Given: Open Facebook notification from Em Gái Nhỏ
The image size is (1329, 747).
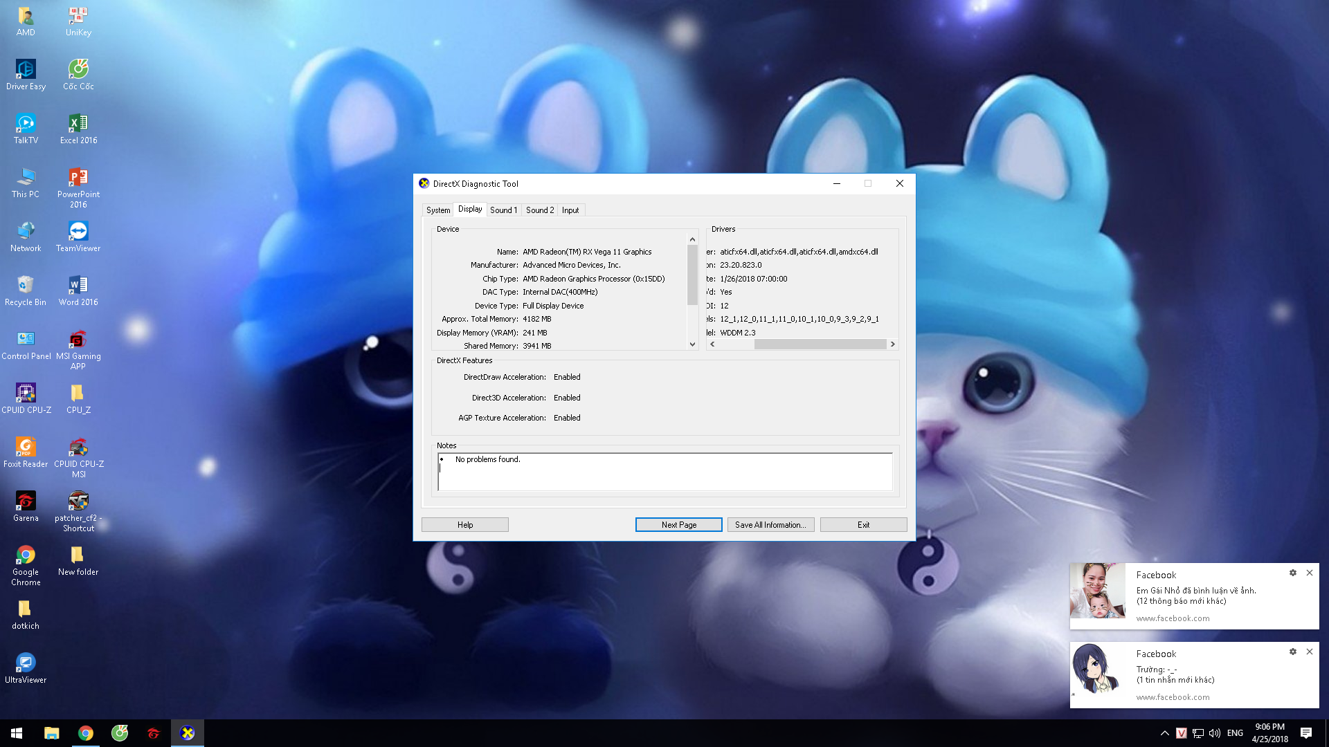Looking at the screenshot, I should (x=1195, y=596).
